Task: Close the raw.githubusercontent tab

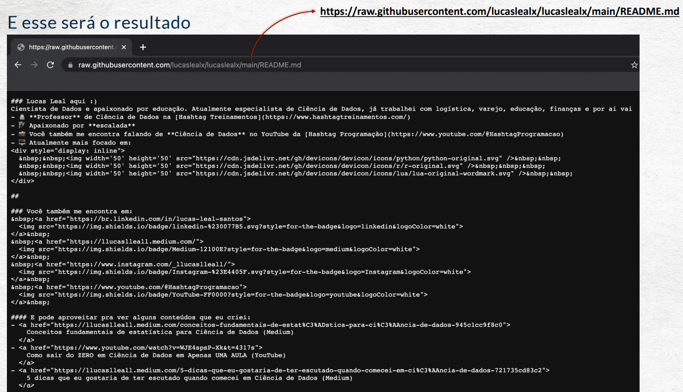Action: coord(124,47)
